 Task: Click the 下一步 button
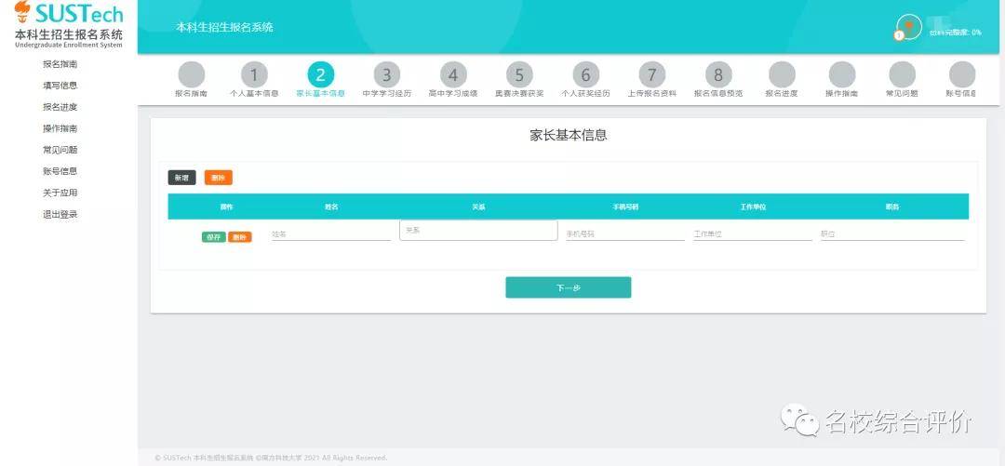(x=568, y=287)
